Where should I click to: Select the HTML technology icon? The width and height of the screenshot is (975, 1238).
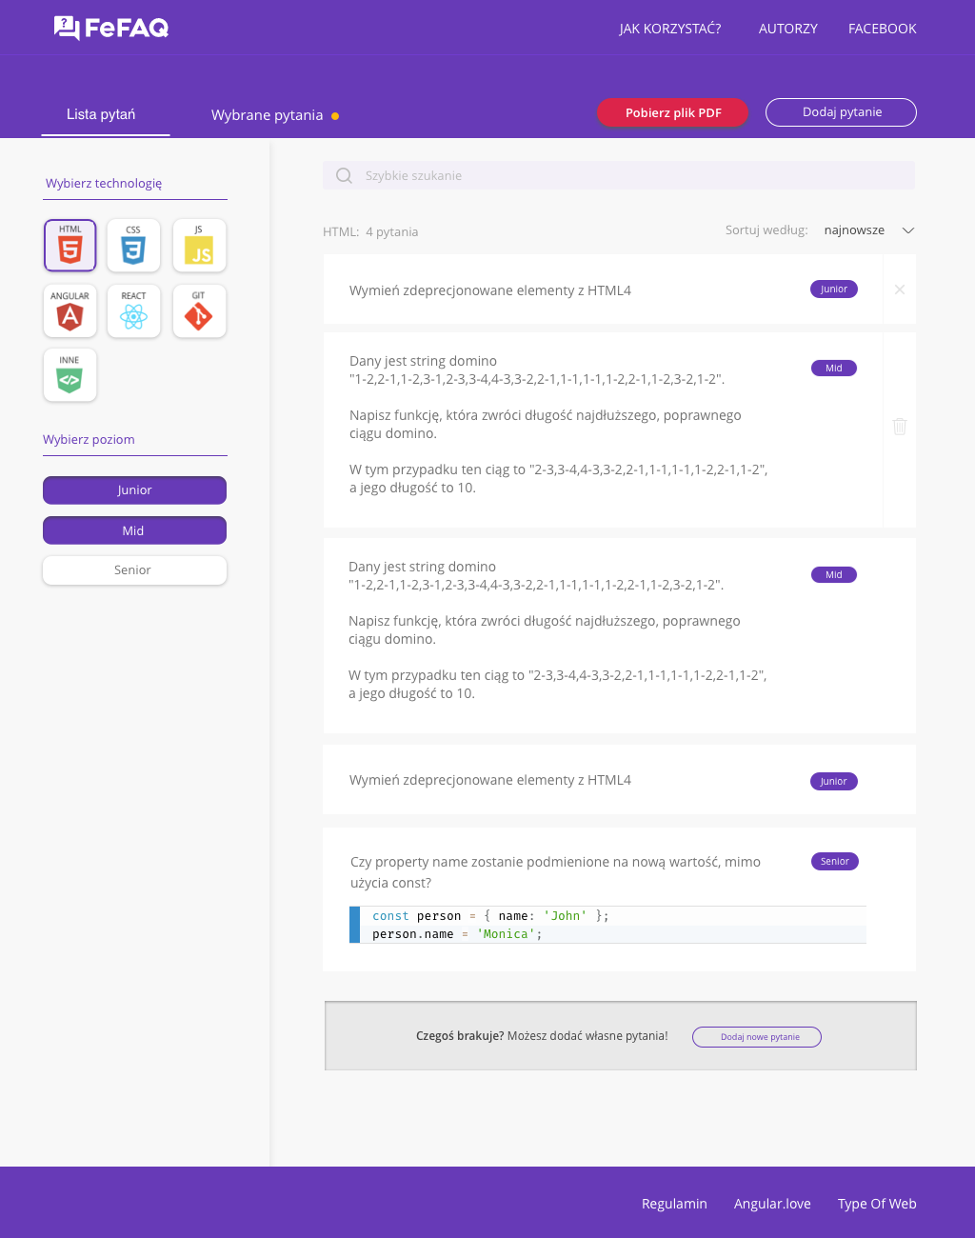pyautogui.click(x=70, y=246)
